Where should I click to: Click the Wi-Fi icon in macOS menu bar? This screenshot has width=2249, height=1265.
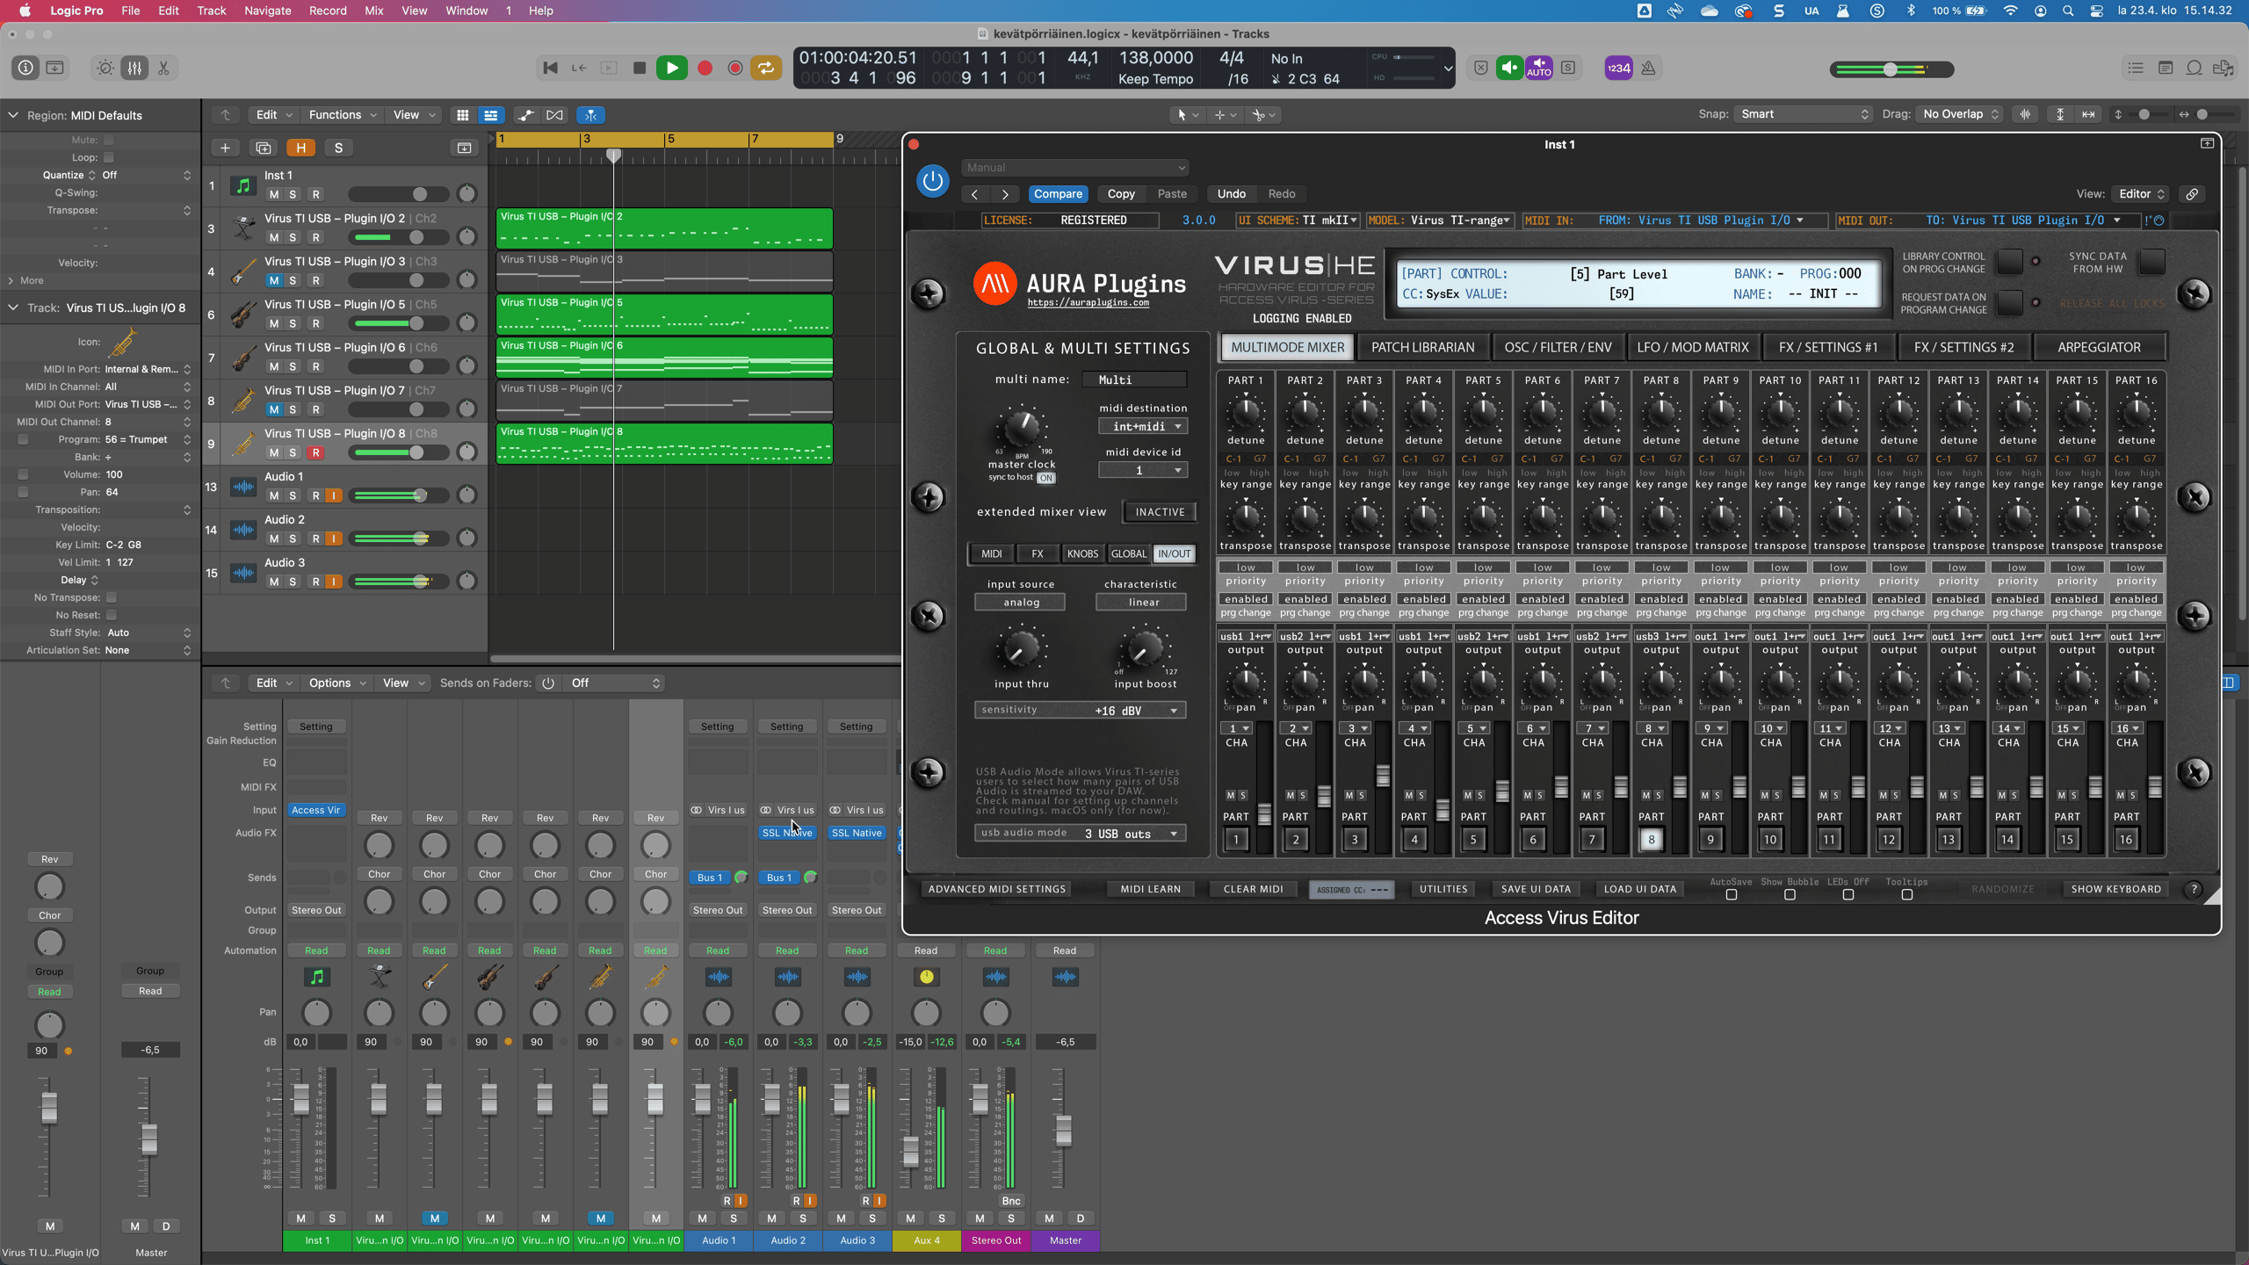[2011, 11]
